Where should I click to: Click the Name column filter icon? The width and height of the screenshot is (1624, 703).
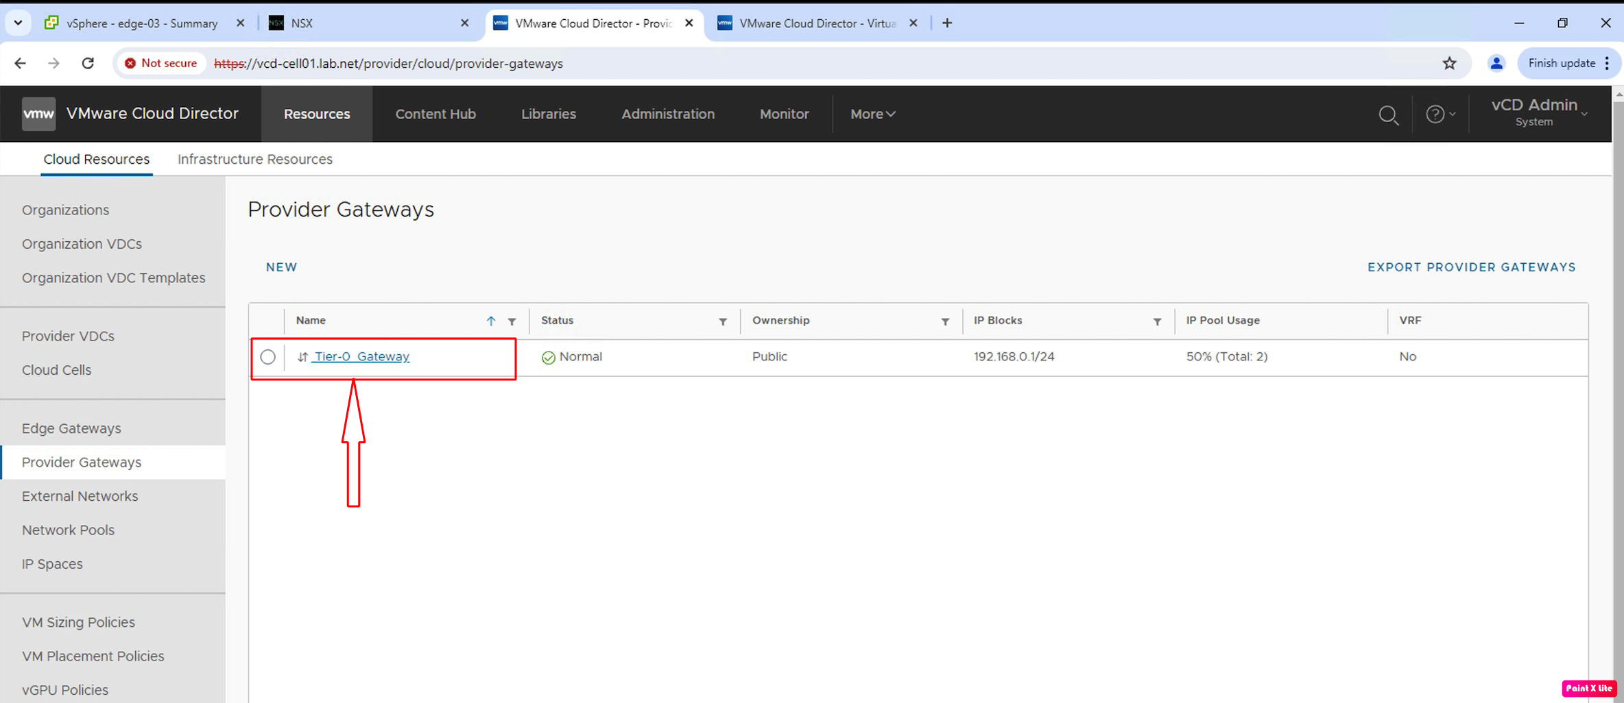point(512,321)
